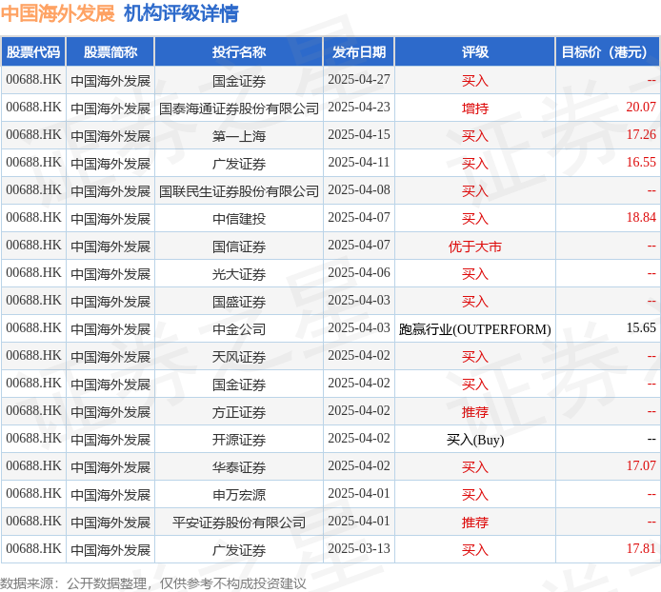Click the 评级 column header
Screen dimensions: 661x592
click(475, 51)
